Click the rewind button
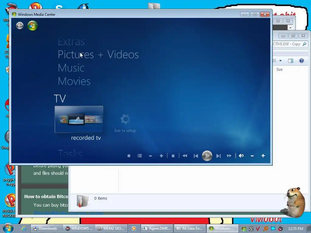The height and width of the screenshot is (233, 311). pyautogui.click(x=185, y=156)
